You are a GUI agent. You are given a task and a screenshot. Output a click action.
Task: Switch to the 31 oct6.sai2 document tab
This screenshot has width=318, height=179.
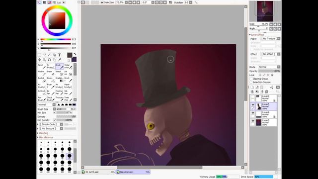tap(98, 172)
